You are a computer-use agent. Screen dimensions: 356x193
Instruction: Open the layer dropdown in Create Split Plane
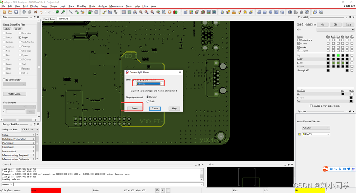coord(162,84)
